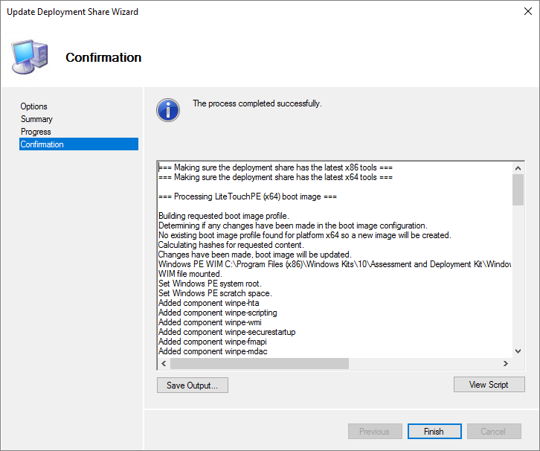This screenshot has height=451, width=540.
Task: Click the log's horizontal scrollbar right arrow
Action: click(x=505, y=364)
